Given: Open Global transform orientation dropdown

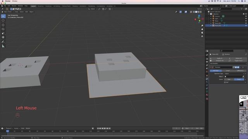Looking at the screenshot, I should [93, 9].
